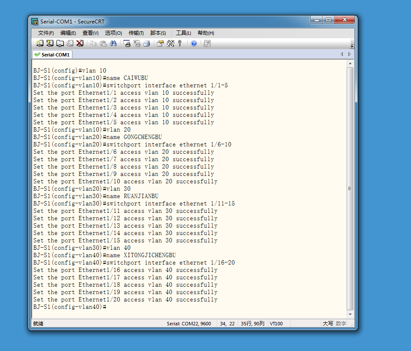Maximize the SecureCRT window

pos(328,20)
